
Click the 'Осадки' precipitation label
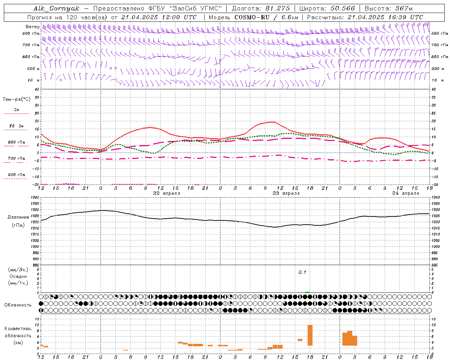tap(18, 276)
